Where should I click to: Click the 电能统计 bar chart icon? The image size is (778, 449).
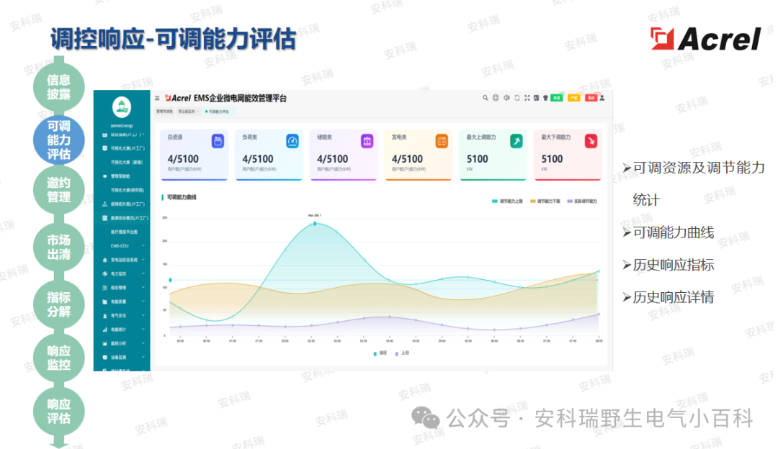click(x=104, y=330)
